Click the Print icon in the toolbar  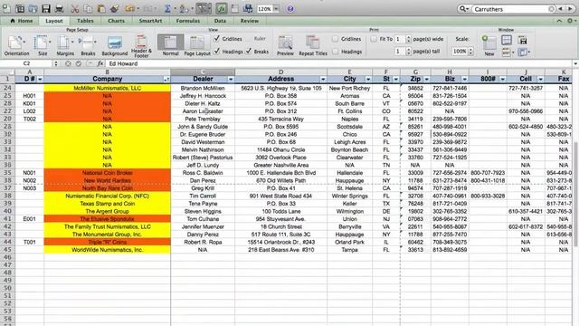click(x=59, y=8)
